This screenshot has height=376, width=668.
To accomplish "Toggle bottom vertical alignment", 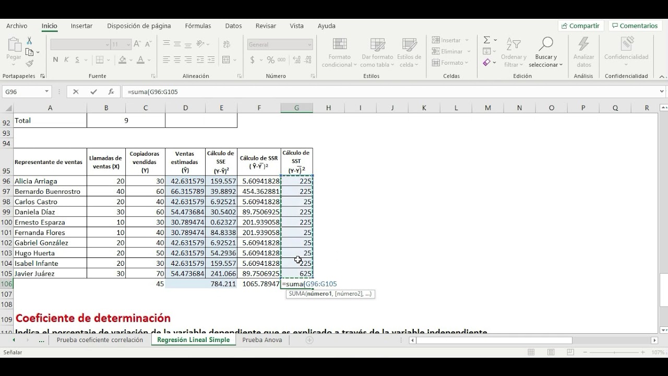I will click(188, 44).
